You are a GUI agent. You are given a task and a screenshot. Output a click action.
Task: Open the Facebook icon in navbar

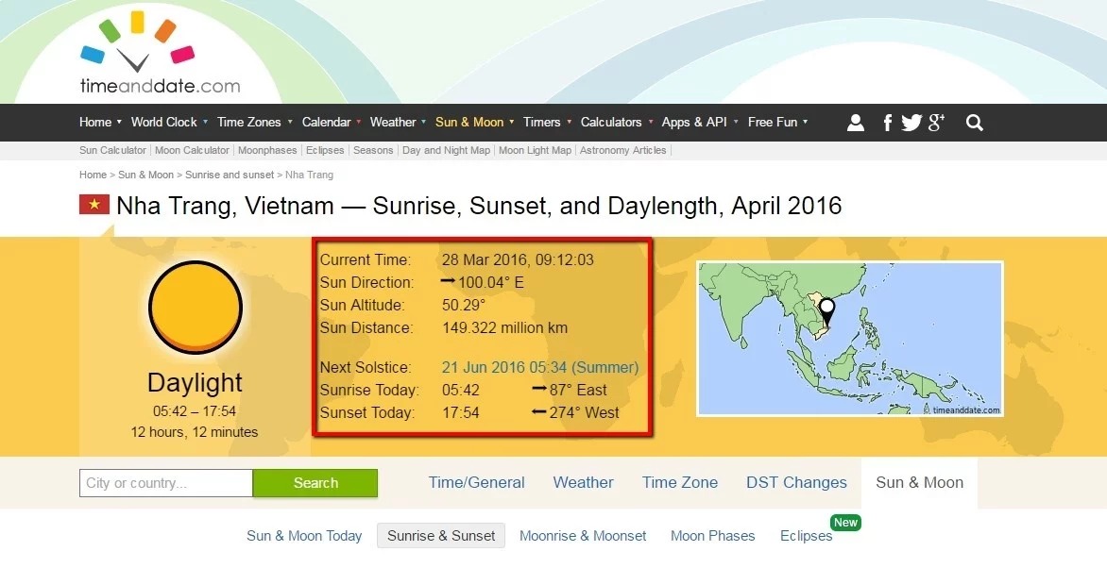888,123
